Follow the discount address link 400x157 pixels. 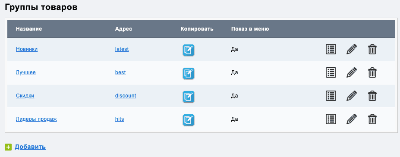[x=126, y=96]
